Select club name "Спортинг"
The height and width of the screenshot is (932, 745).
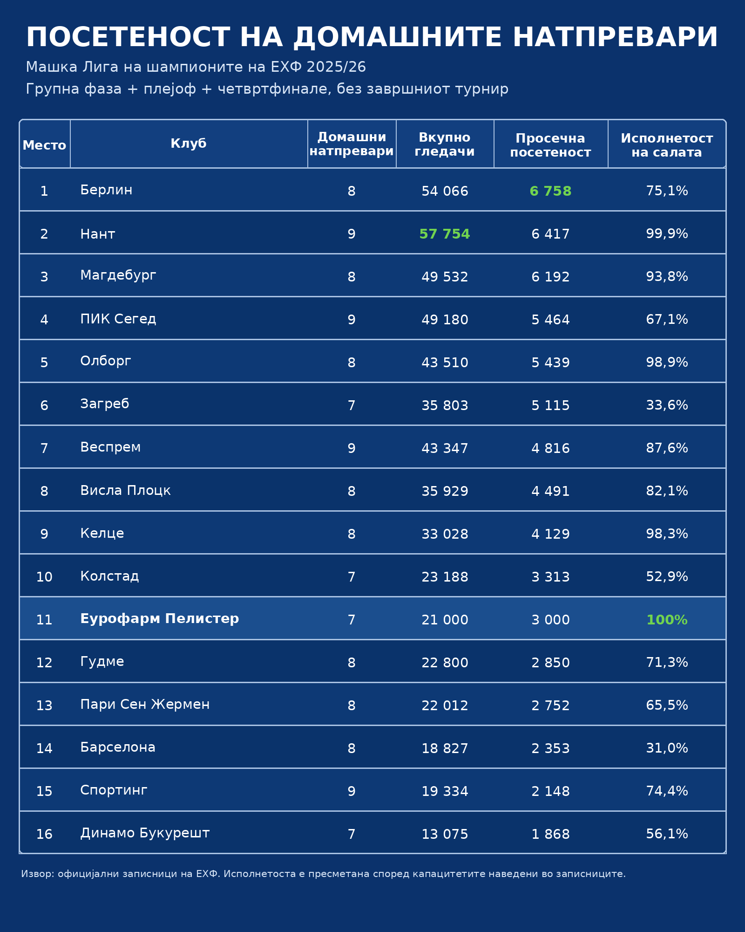[114, 790]
